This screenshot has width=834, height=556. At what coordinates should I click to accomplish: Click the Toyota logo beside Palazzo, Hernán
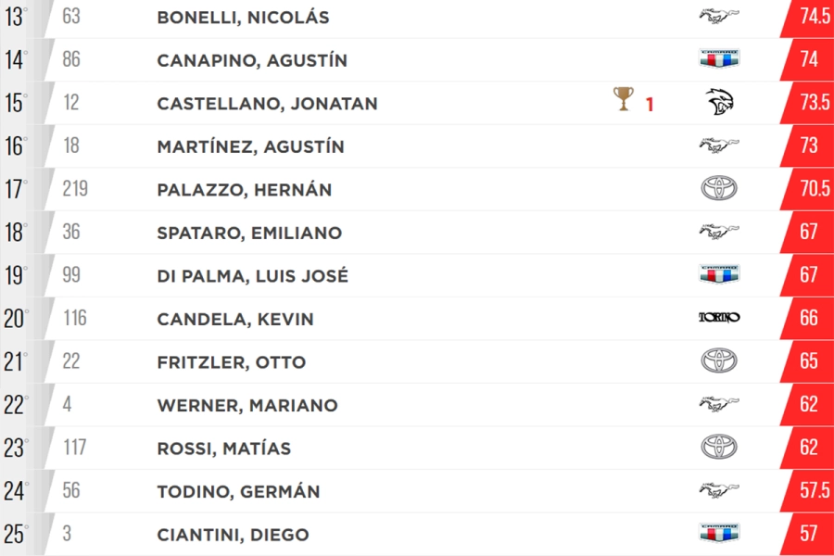coord(719,188)
